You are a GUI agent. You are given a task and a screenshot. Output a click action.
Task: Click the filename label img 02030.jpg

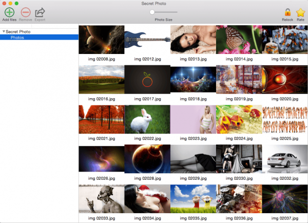pos(239,178)
